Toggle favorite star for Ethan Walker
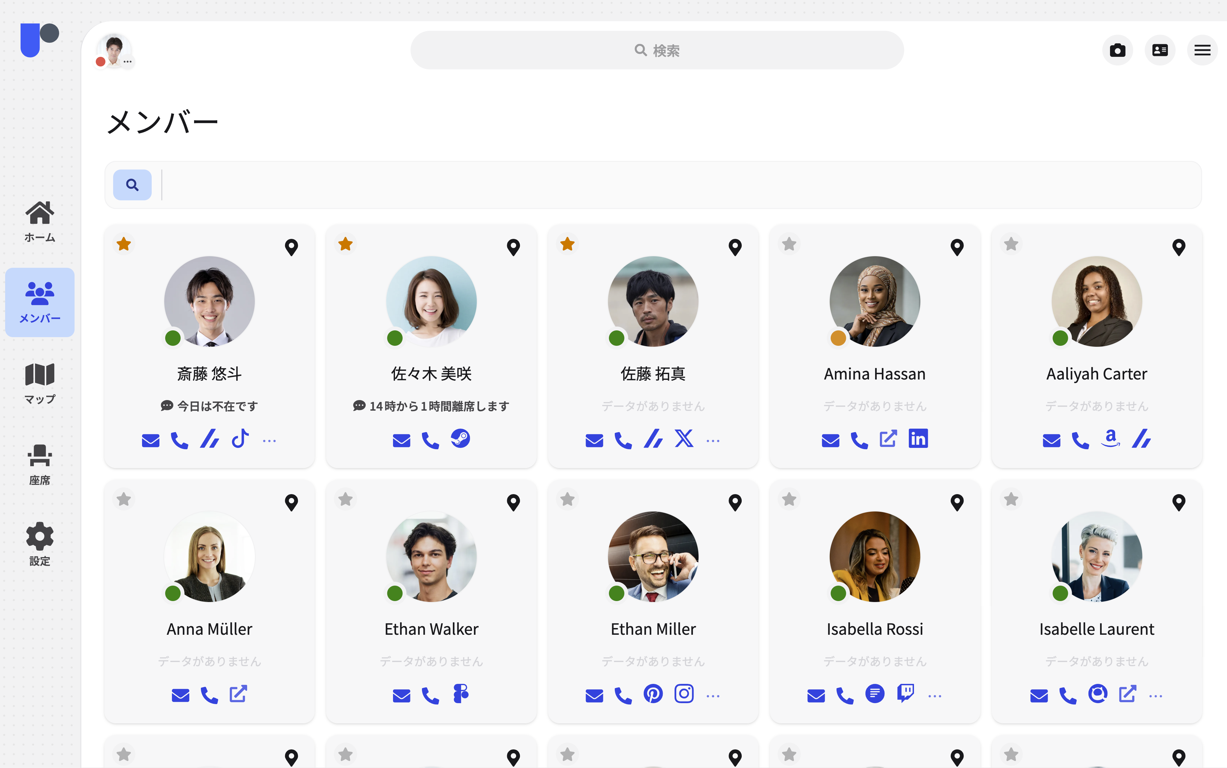The image size is (1227, 768). [345, 500]
